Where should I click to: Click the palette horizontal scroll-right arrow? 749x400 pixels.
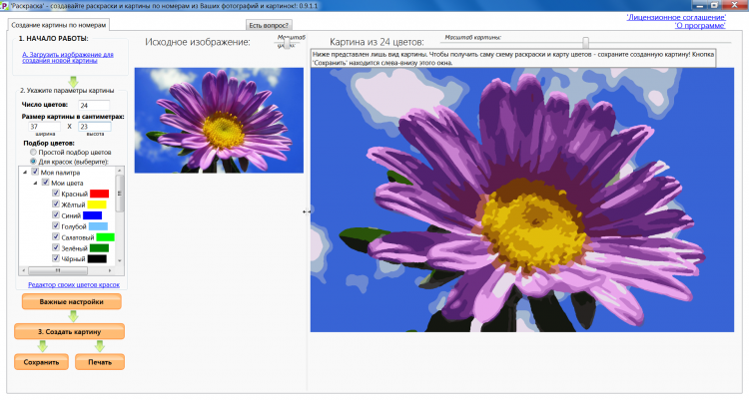(x=110, y=270)
